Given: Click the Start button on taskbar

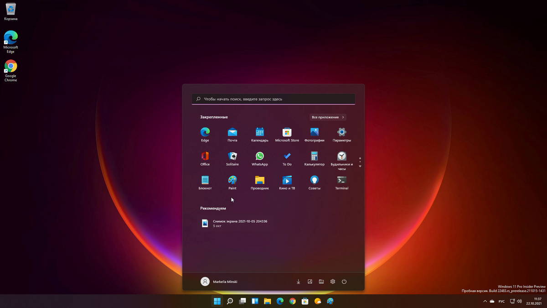Looking at the screenshot, I should pyautogui.click(x=217, y=301).
